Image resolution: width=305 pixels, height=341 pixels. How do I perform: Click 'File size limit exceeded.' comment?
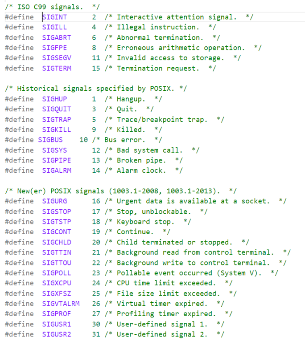[x=171, y=294]
